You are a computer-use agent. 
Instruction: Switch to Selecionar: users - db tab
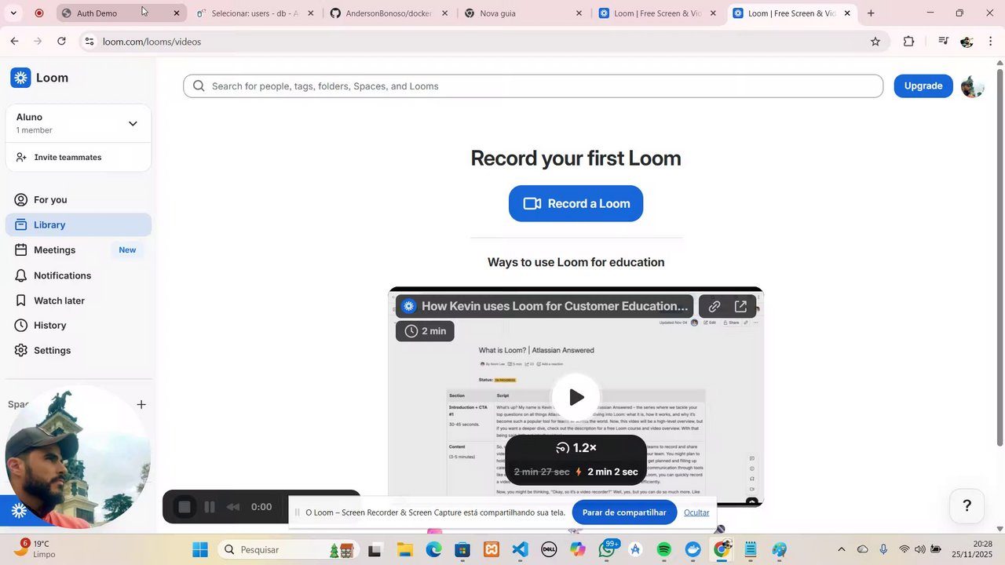255,13
